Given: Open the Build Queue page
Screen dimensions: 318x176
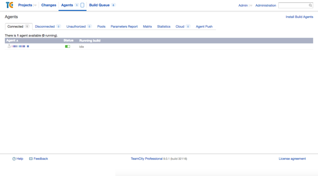Looking at the screenshot, I should coord(99,5).
